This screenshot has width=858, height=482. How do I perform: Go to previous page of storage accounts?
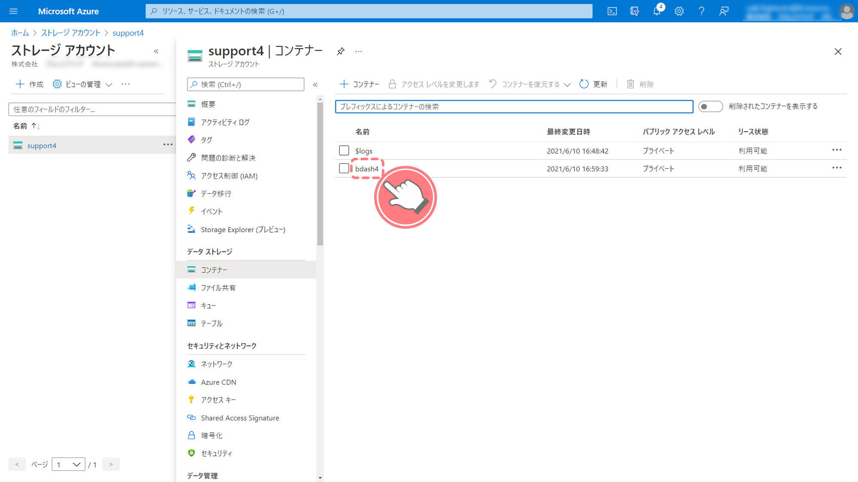click(17, 464)
